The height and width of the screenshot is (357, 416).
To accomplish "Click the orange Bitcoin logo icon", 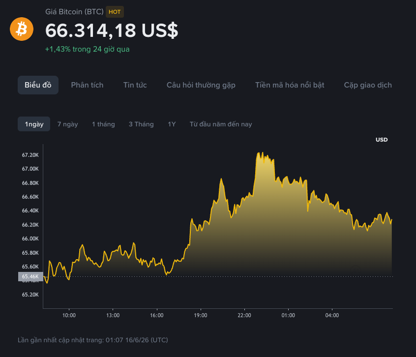I will point(22,29).
